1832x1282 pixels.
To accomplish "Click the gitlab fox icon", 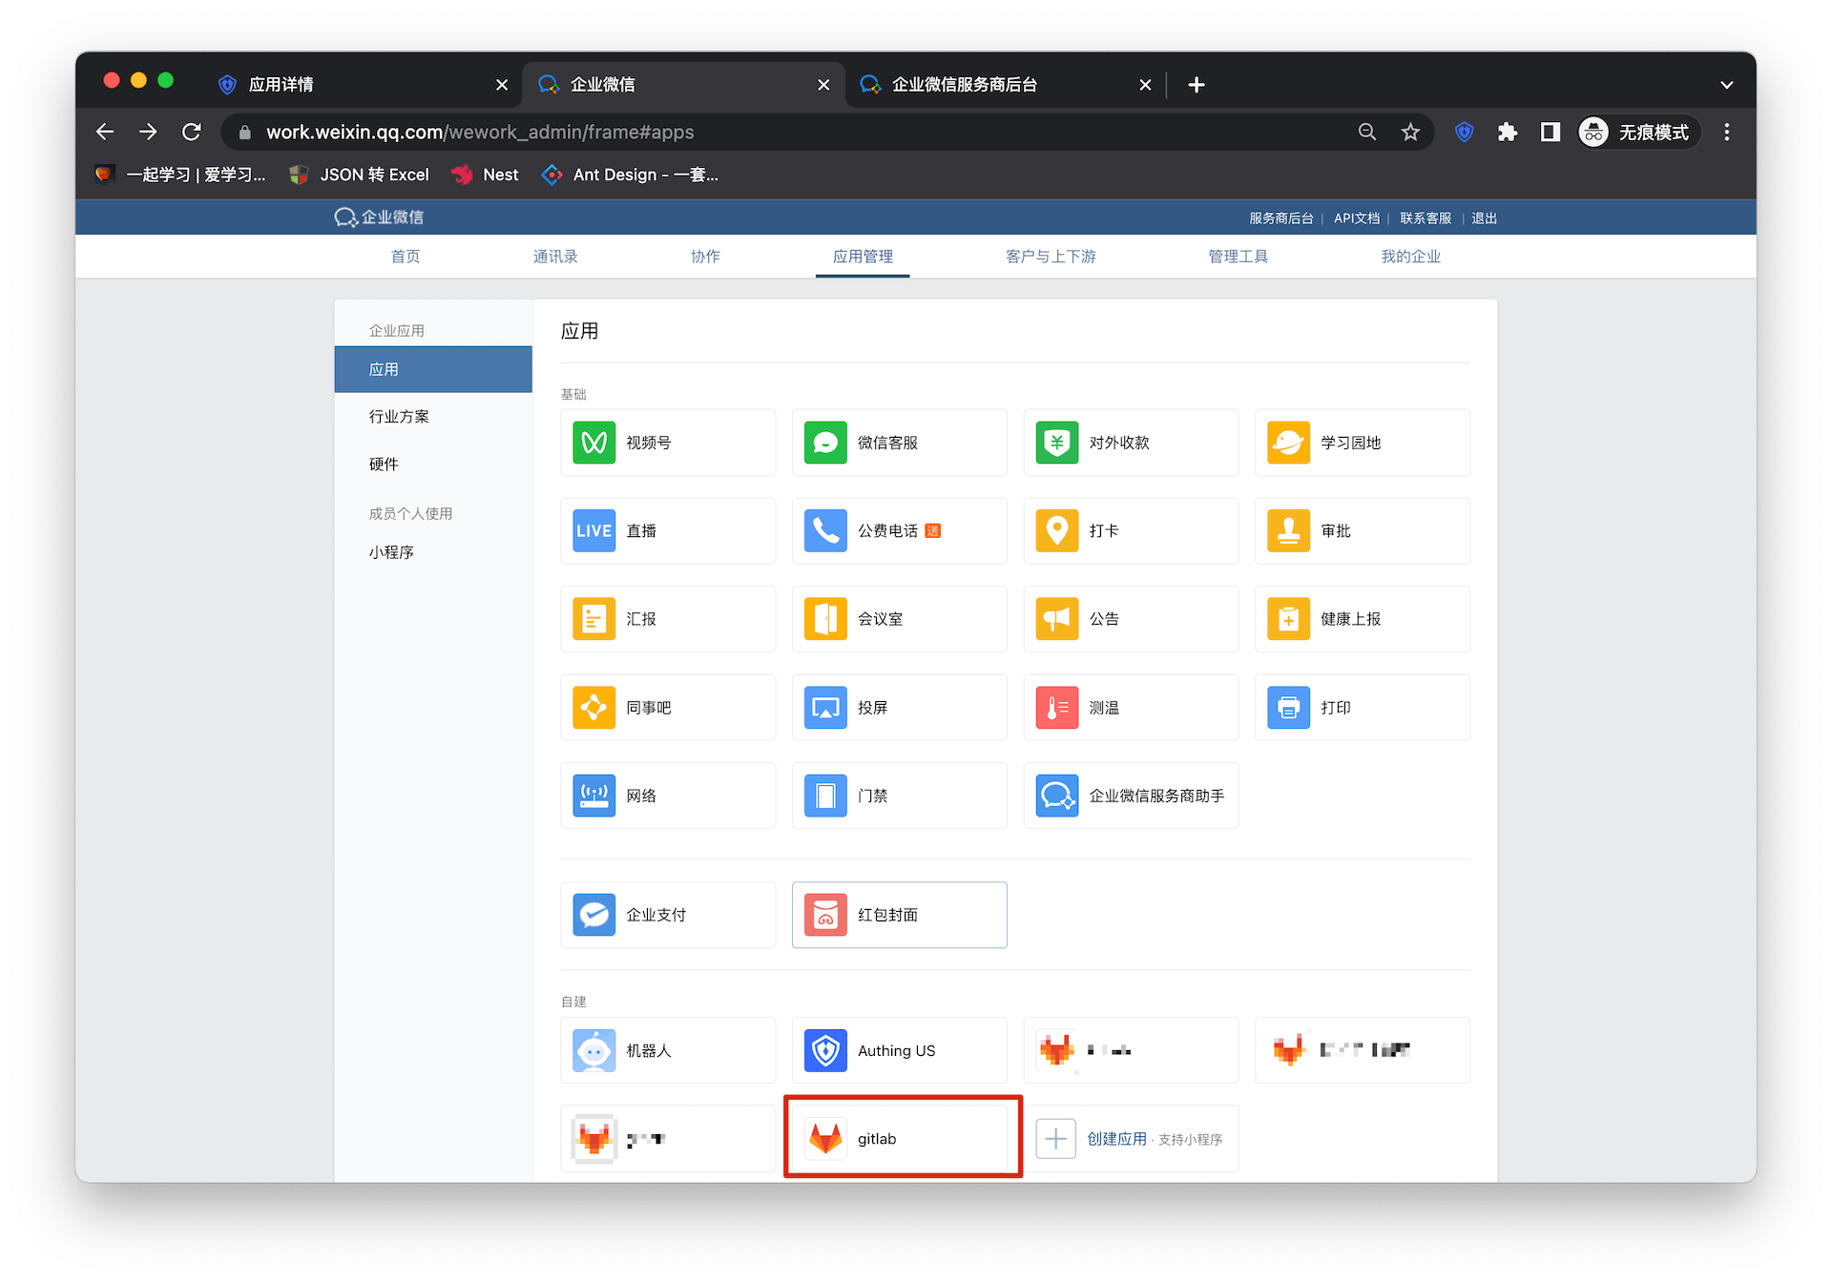I will point(825,1139).
